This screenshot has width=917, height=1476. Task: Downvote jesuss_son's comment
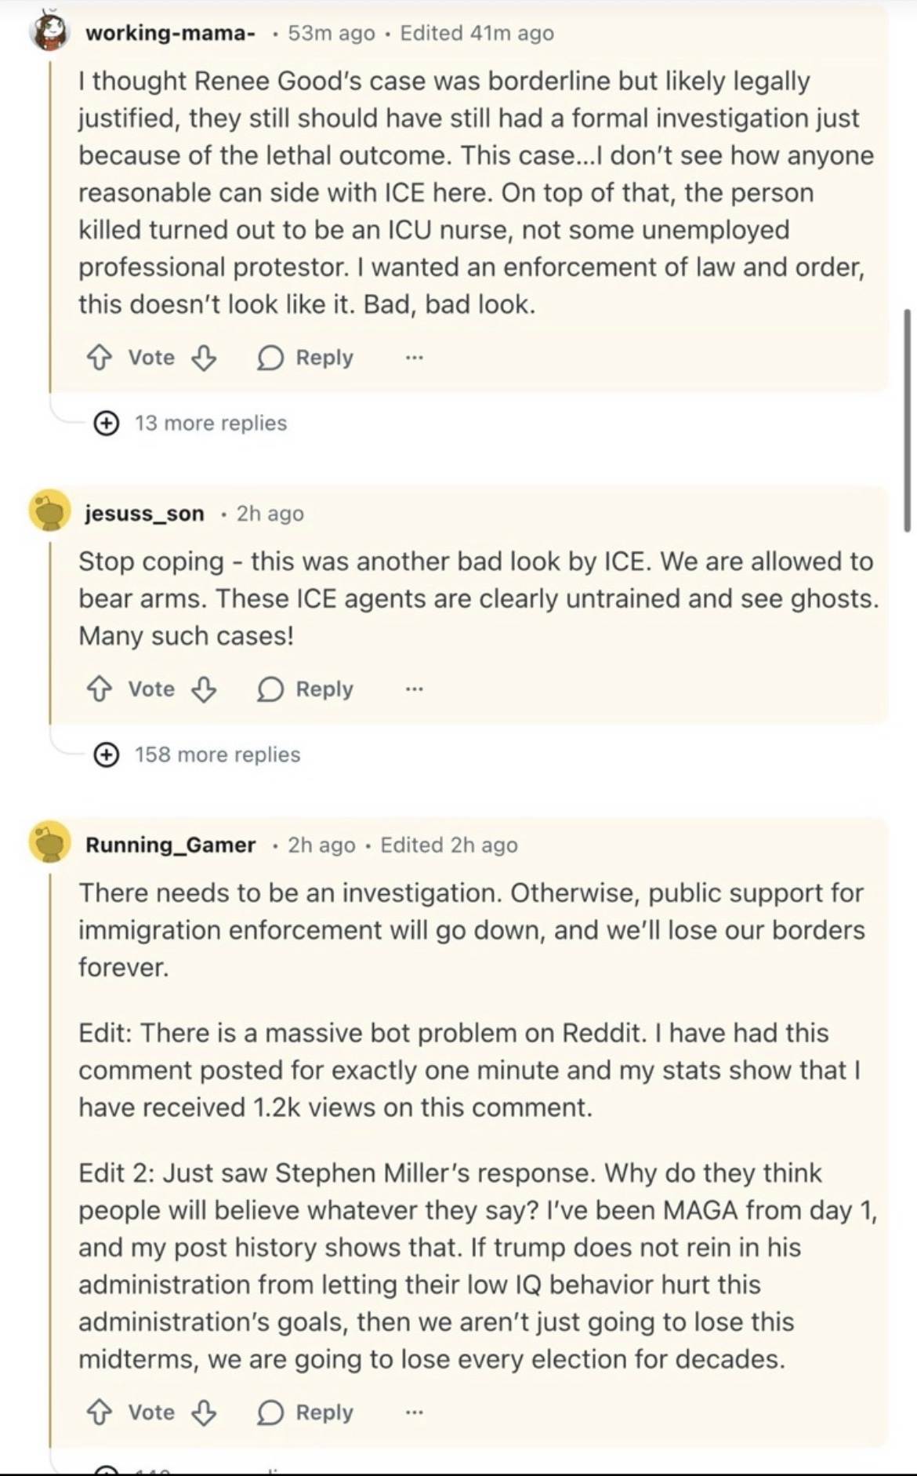pos(204,689)
